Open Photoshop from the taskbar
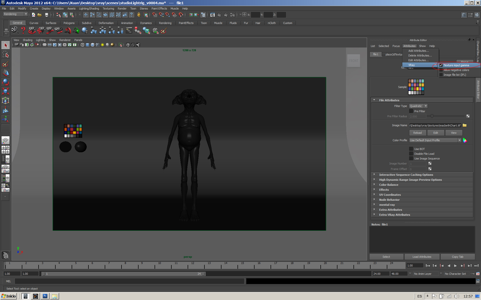Viewport: 481px width, 300px height. (45, 296)
